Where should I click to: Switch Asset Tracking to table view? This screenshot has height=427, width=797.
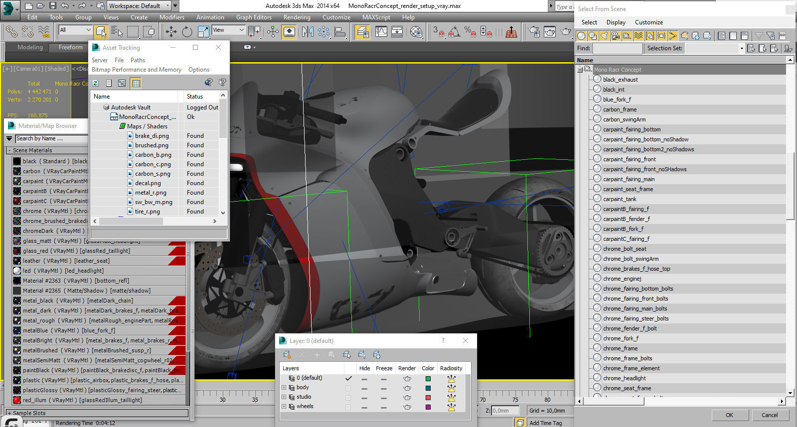tap(136, 83)
